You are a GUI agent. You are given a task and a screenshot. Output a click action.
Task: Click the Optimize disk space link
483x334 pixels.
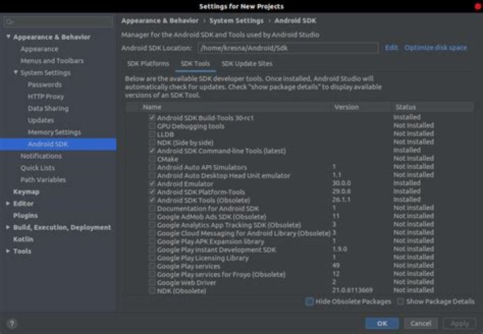coord(435,48)
